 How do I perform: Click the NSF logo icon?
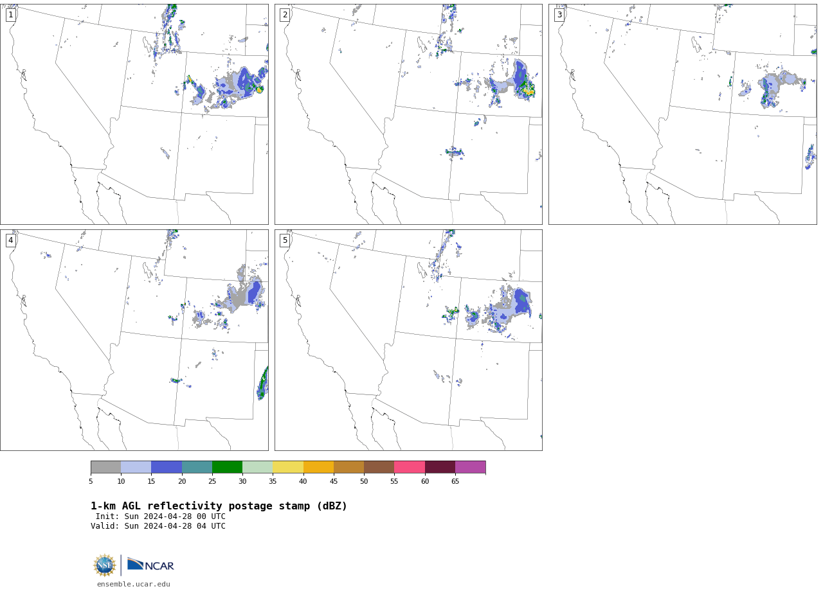104,565
